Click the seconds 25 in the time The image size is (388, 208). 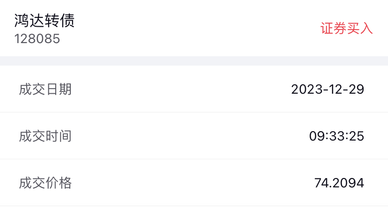click(x=357, y=136)
